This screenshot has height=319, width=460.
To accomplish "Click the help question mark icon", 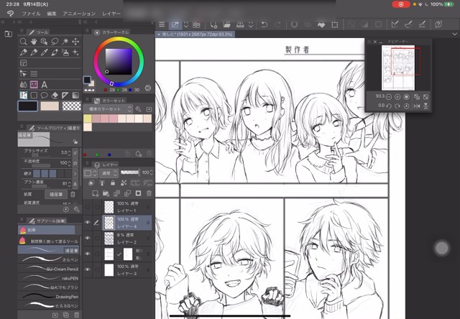I will coord(438,24).
